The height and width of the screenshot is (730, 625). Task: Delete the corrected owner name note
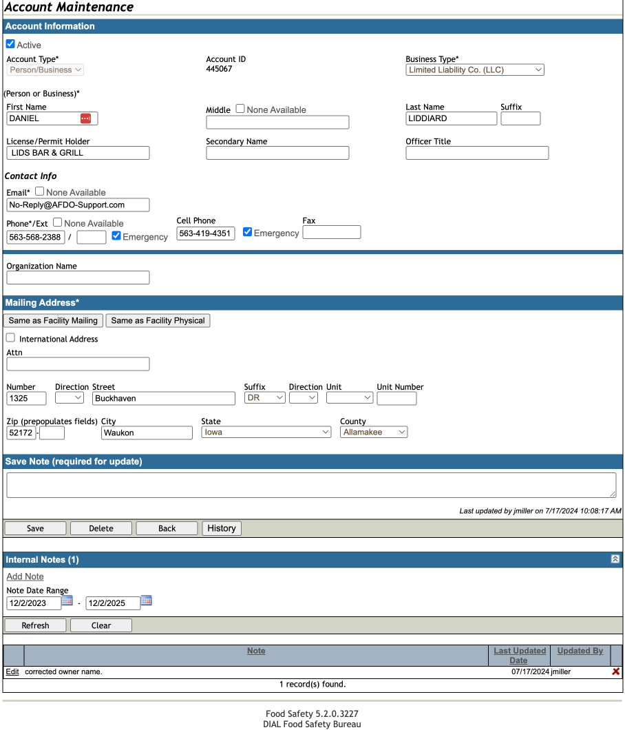coord(615,671)
